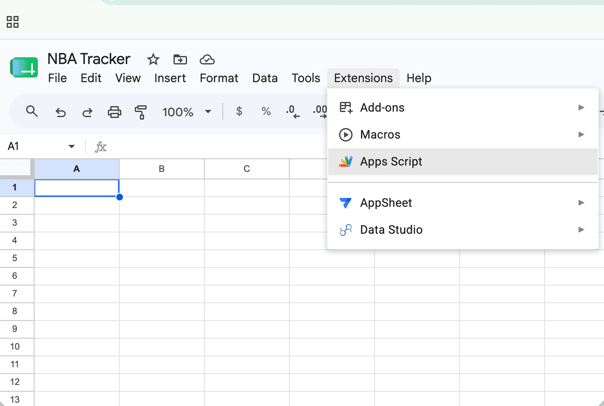This screenshot has height=406, width=604.
Task: Check cloud save status icon
Action: [x=207, y=59]
